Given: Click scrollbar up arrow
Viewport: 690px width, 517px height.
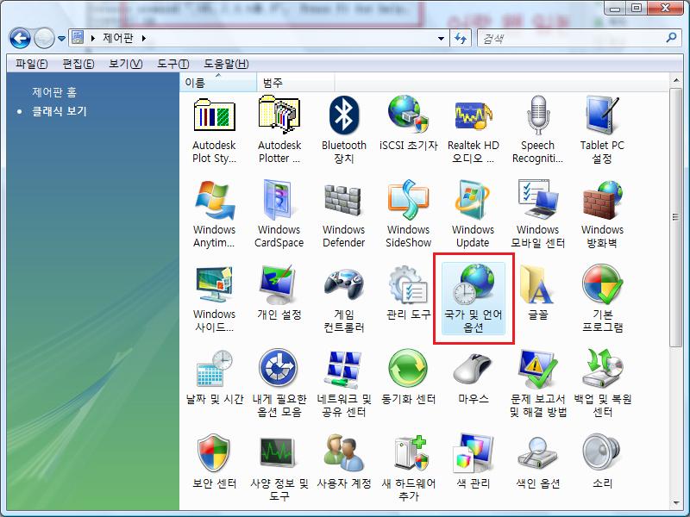Looking at the screenshot, I should click(x=676, y=80).
